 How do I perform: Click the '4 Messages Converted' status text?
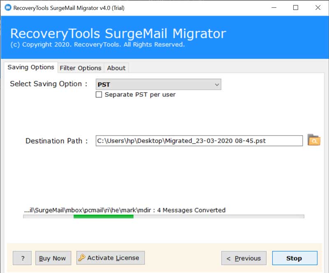click(191, 210)
